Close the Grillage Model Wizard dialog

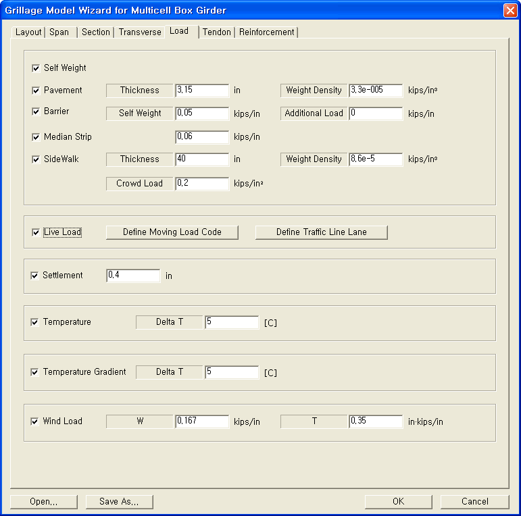pos(510,10)
